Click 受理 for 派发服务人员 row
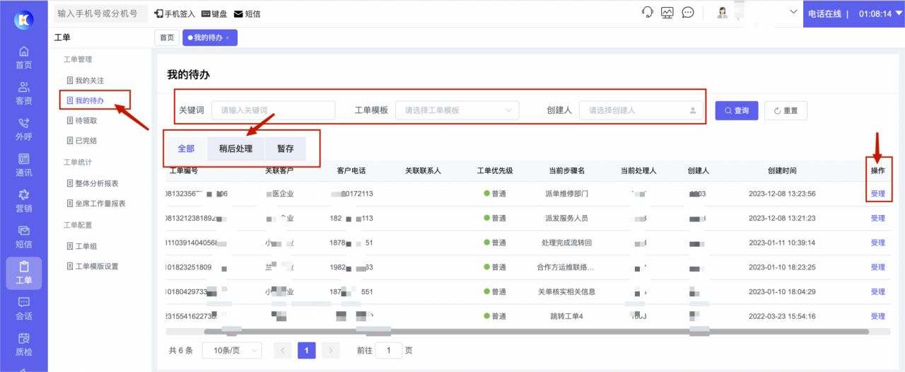 877,218
